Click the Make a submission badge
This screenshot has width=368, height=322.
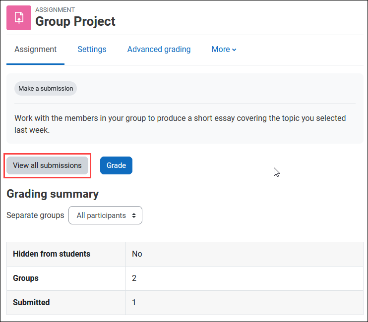(x=46, y=88)
